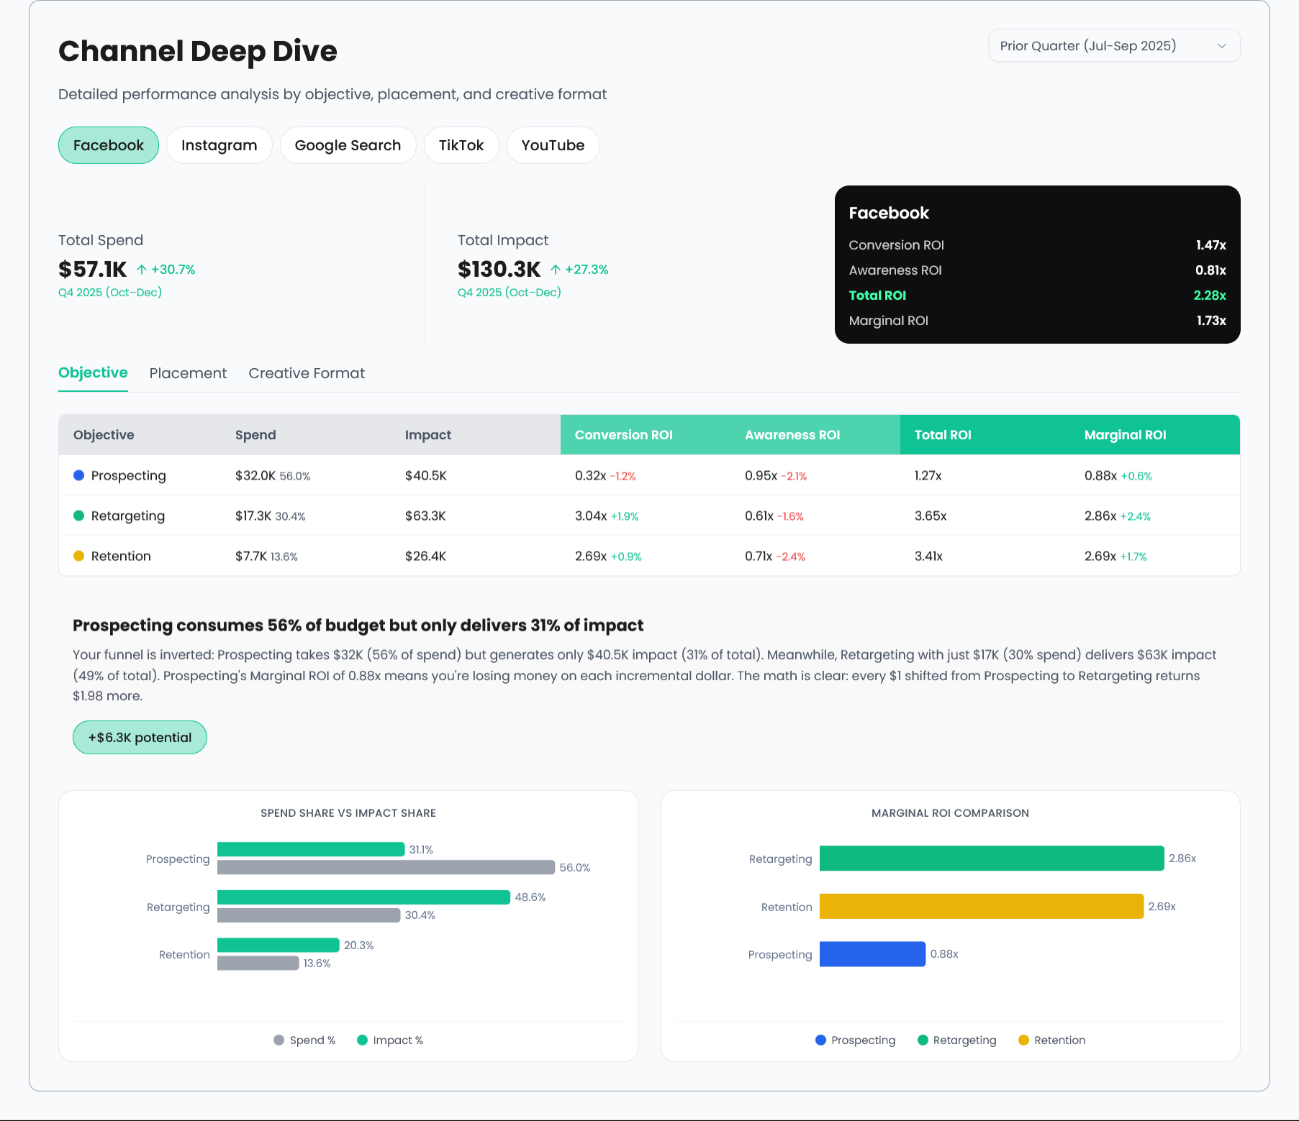The image size is (1299, 1121).
Task: Click the Total Impact up-arrow icon
Action: point(556,270)
